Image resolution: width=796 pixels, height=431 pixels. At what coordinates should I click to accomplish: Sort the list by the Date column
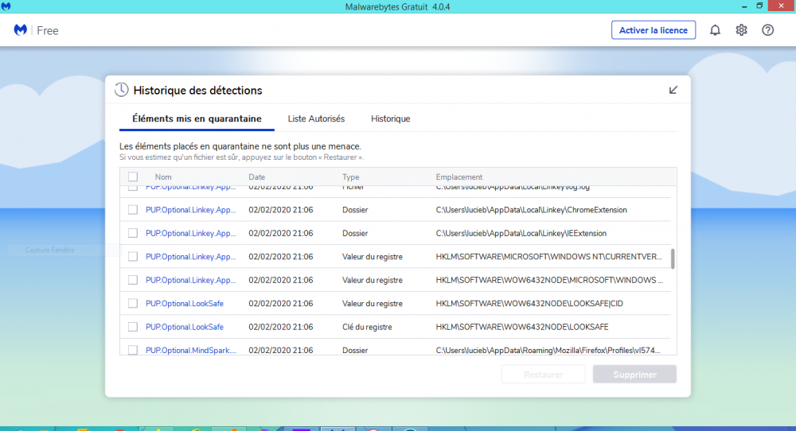pos(256,177)
